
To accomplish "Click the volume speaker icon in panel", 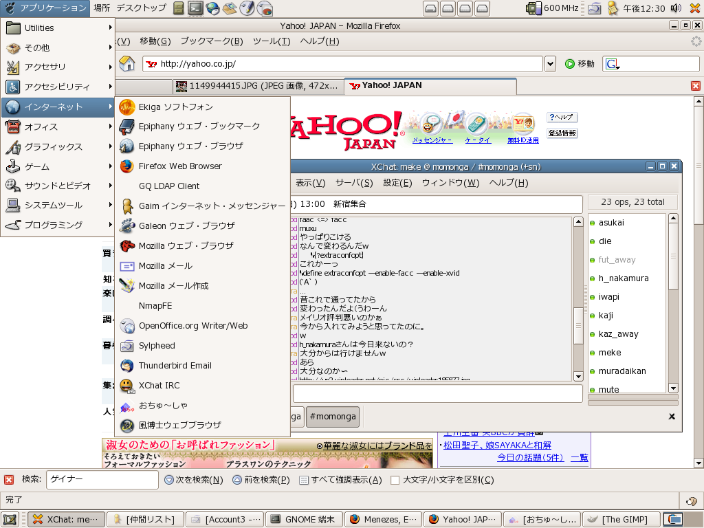I will coord(676,8).
